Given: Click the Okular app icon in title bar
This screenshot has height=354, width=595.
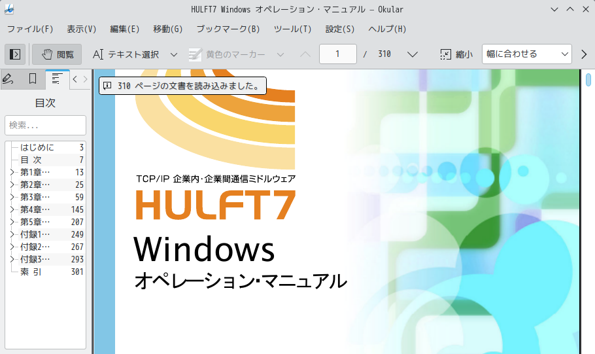Looking at the screenshot, I should [x=9, y=9].
